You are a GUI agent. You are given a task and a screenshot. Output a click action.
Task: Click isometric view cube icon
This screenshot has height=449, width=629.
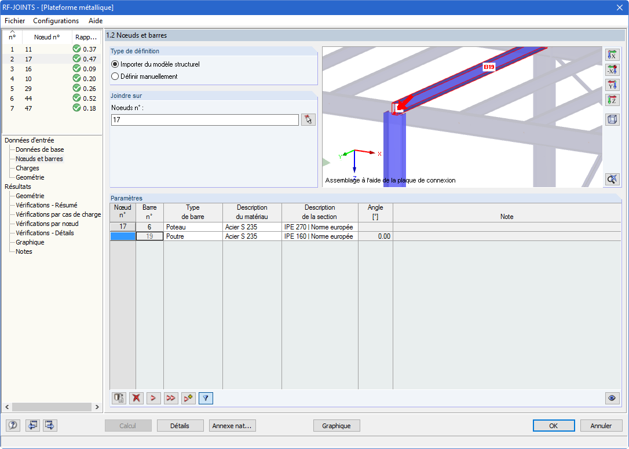pyautogui.click(x=612, y=119)
